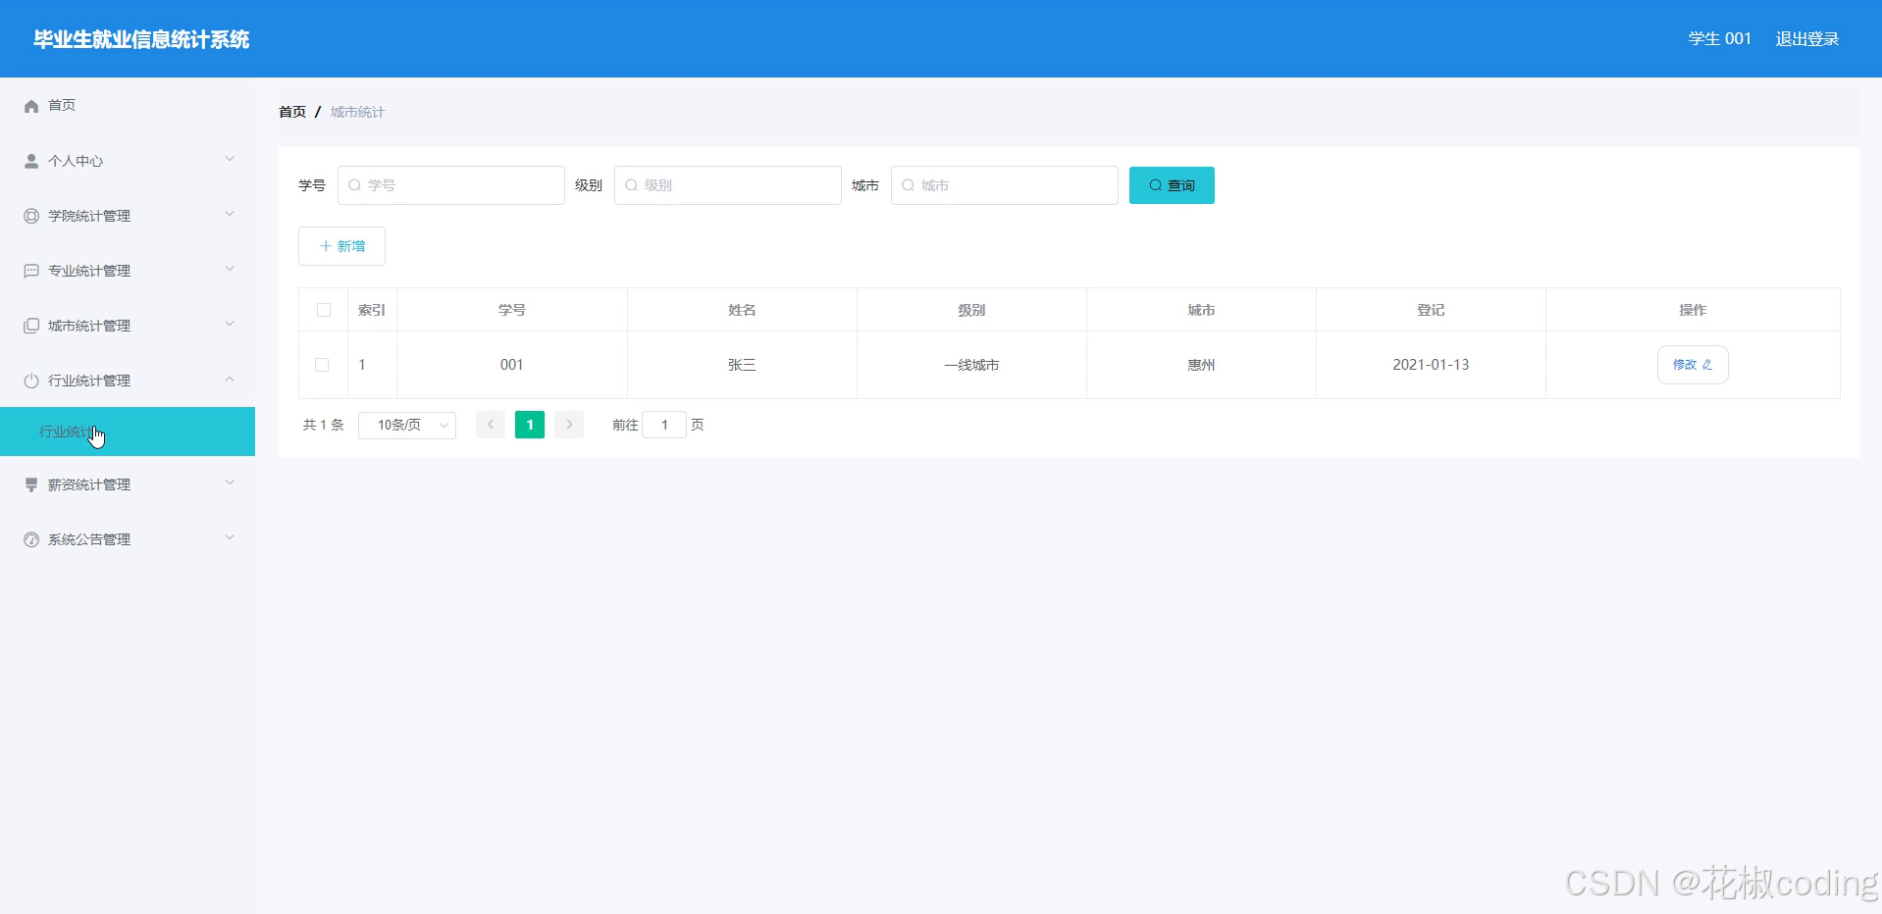This screenshot has width=1882, height=914.
Task: Open the 10条/页 page size dropdown
Action: click(x=407, y=425)
